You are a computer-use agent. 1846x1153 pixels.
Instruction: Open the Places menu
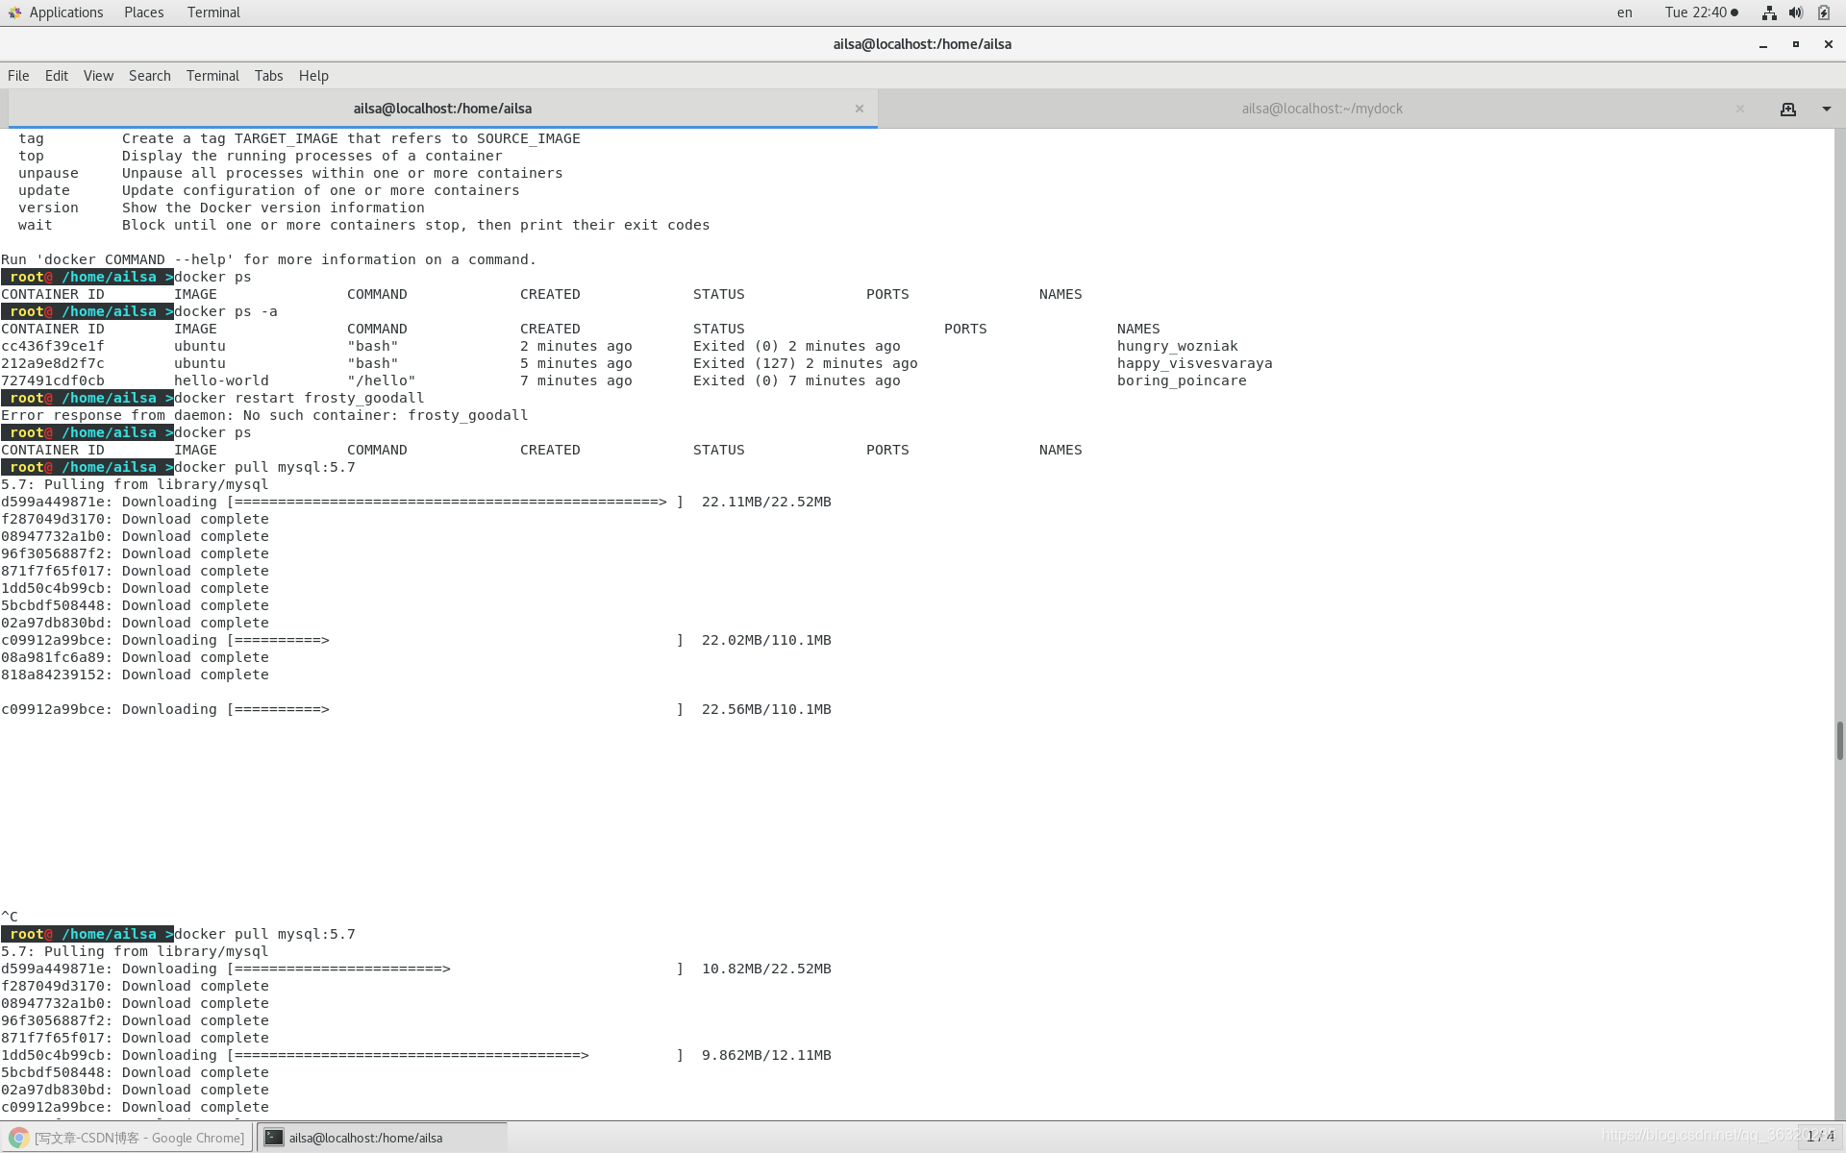click(143, 12)
